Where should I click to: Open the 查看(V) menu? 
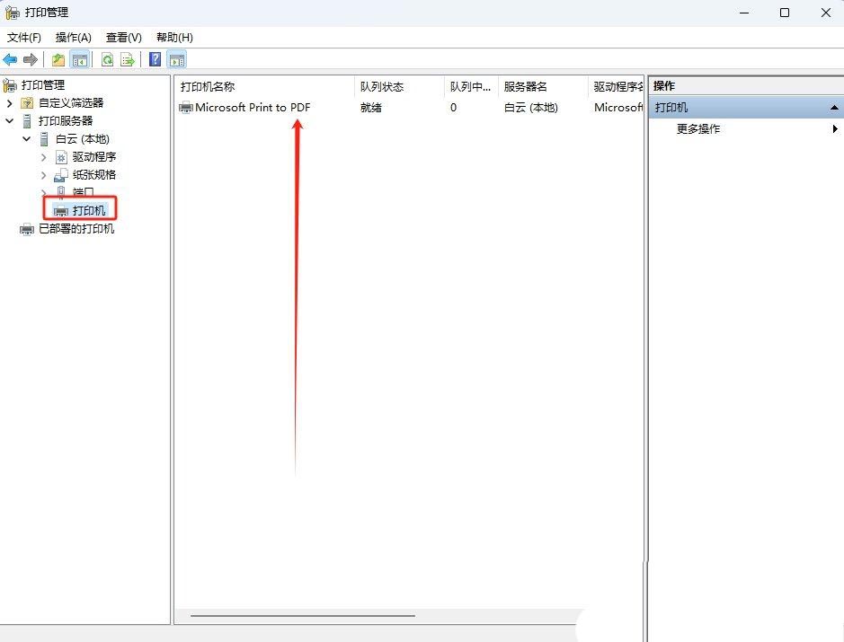[124, 38]
